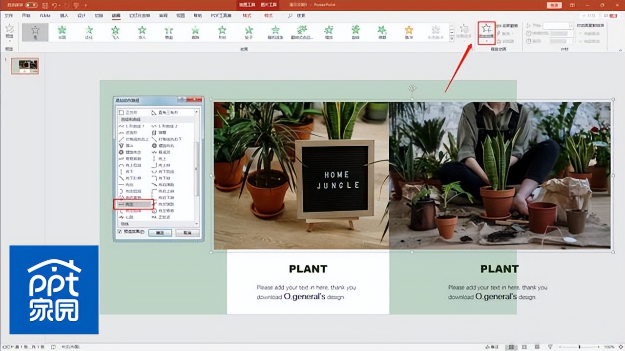Open the File menu tab

(9, 16)
